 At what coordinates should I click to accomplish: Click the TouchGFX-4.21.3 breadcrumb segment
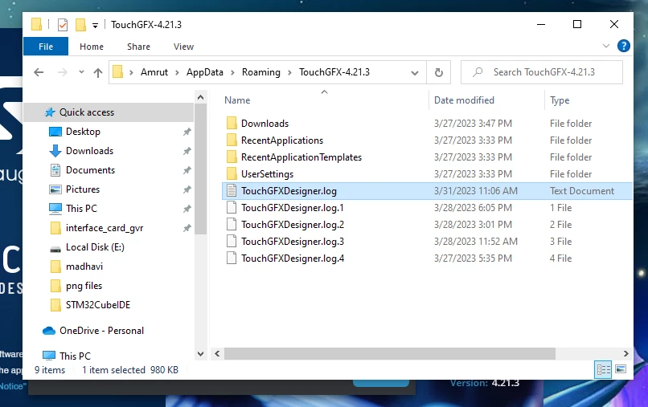[x=334, y=72]
